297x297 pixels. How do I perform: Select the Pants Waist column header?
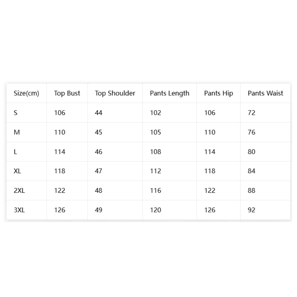pyautogui.click(x=265, y=93)
